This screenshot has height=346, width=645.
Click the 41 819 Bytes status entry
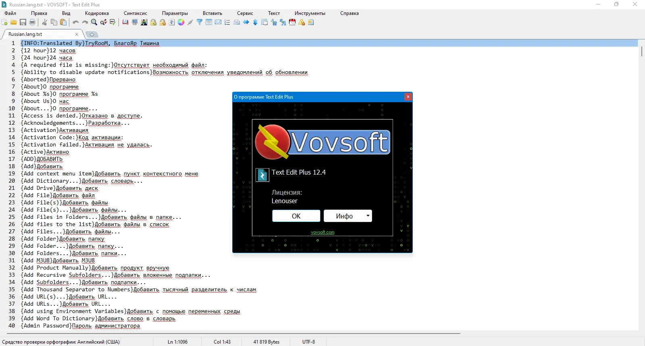[x=266, y=342]
